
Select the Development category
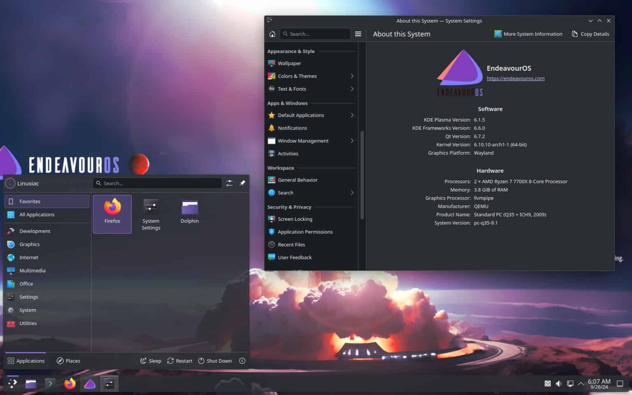coord(35,231)
